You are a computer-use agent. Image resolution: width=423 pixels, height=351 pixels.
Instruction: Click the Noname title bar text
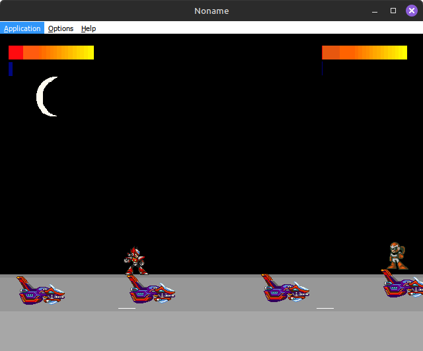(211, 11)
